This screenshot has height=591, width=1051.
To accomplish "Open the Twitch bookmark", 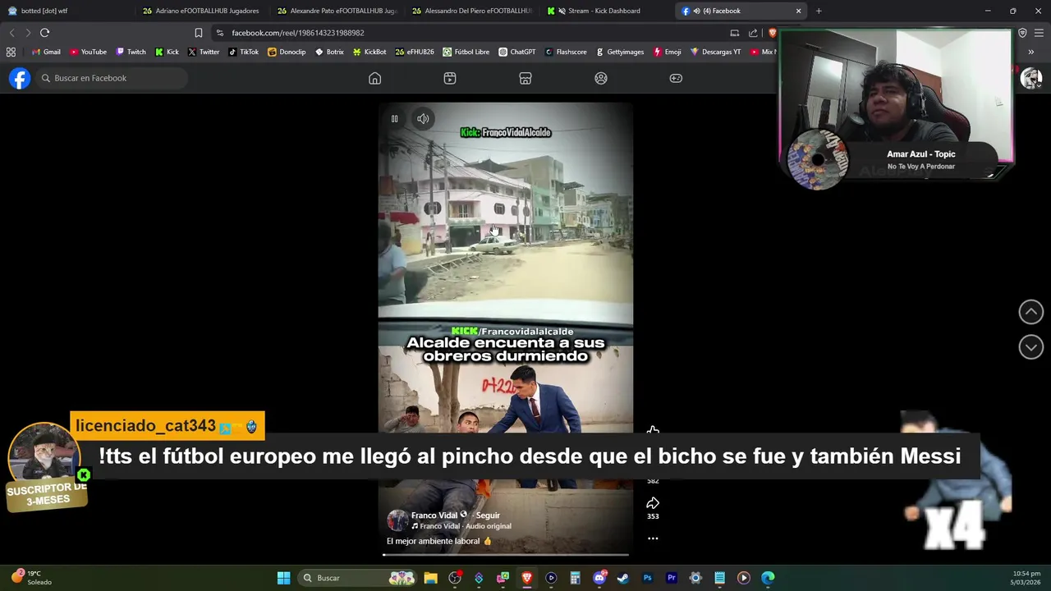I will click(131, 52).
